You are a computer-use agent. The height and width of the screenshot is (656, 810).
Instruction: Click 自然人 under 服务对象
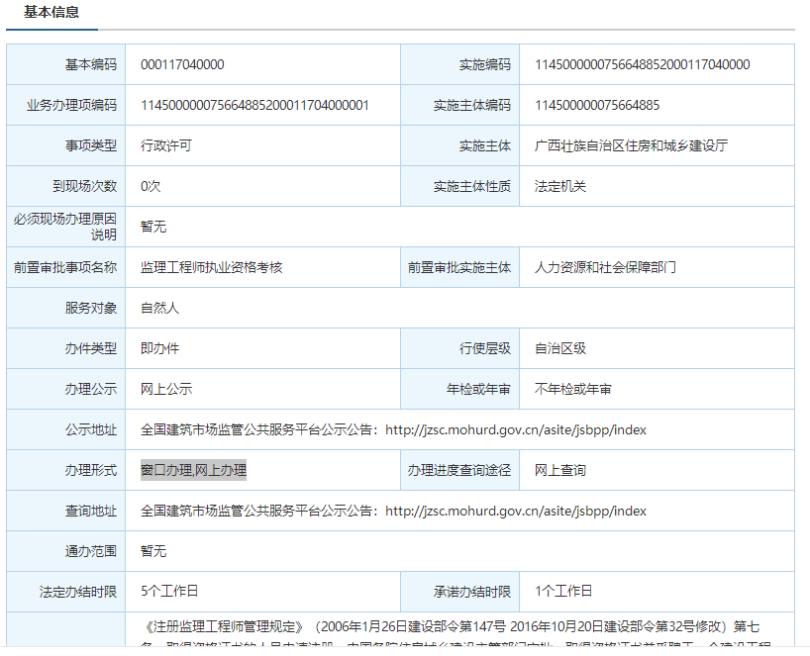tap(158, 308)
